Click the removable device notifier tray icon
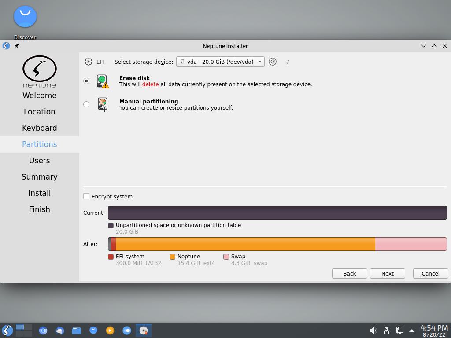Viewport: 451px width, 338px height. (387, 331)
